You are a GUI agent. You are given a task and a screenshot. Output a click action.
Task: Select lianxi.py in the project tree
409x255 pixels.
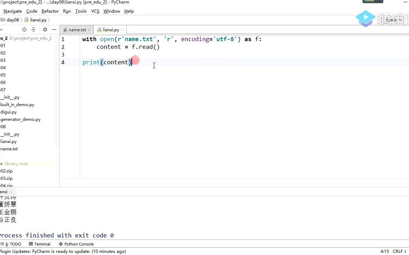coord(8,141)
